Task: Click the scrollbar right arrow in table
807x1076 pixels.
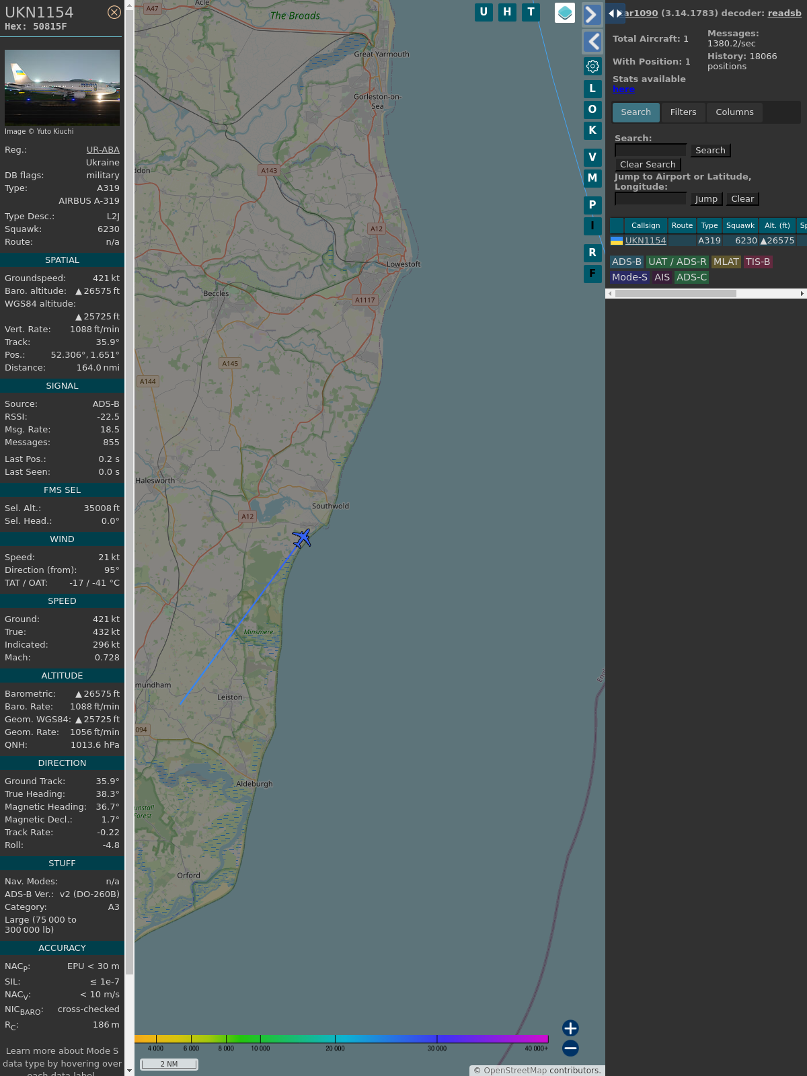Action: pos(802,294)
